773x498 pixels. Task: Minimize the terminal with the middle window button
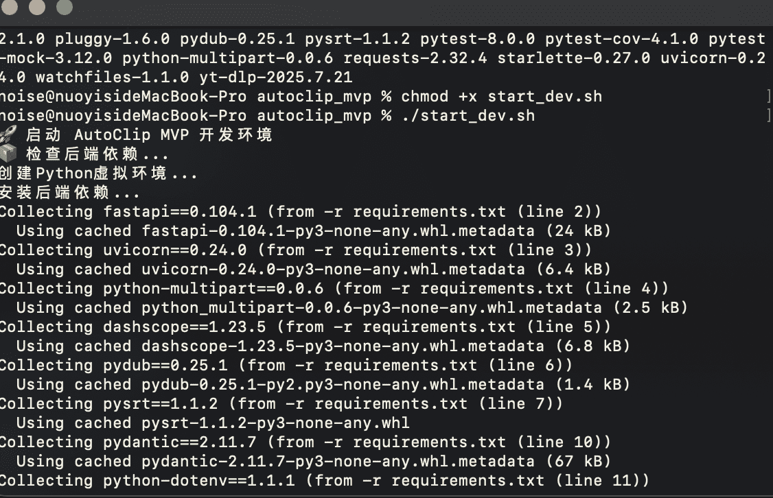[38, 8]
